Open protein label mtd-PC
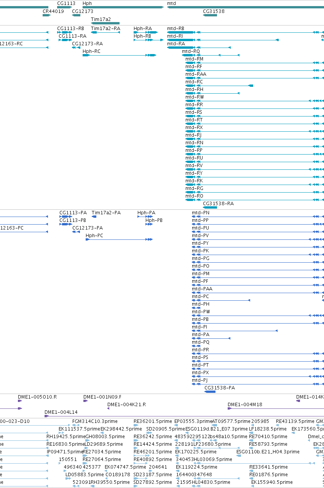The image size is (324, 488). (x=200, y=297)
